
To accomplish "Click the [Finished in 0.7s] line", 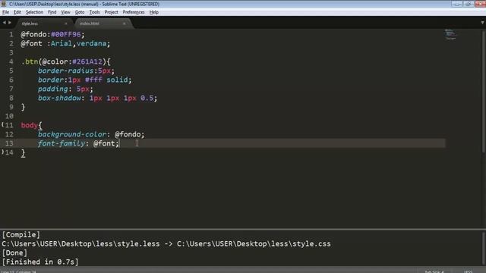I will (40, 262).
